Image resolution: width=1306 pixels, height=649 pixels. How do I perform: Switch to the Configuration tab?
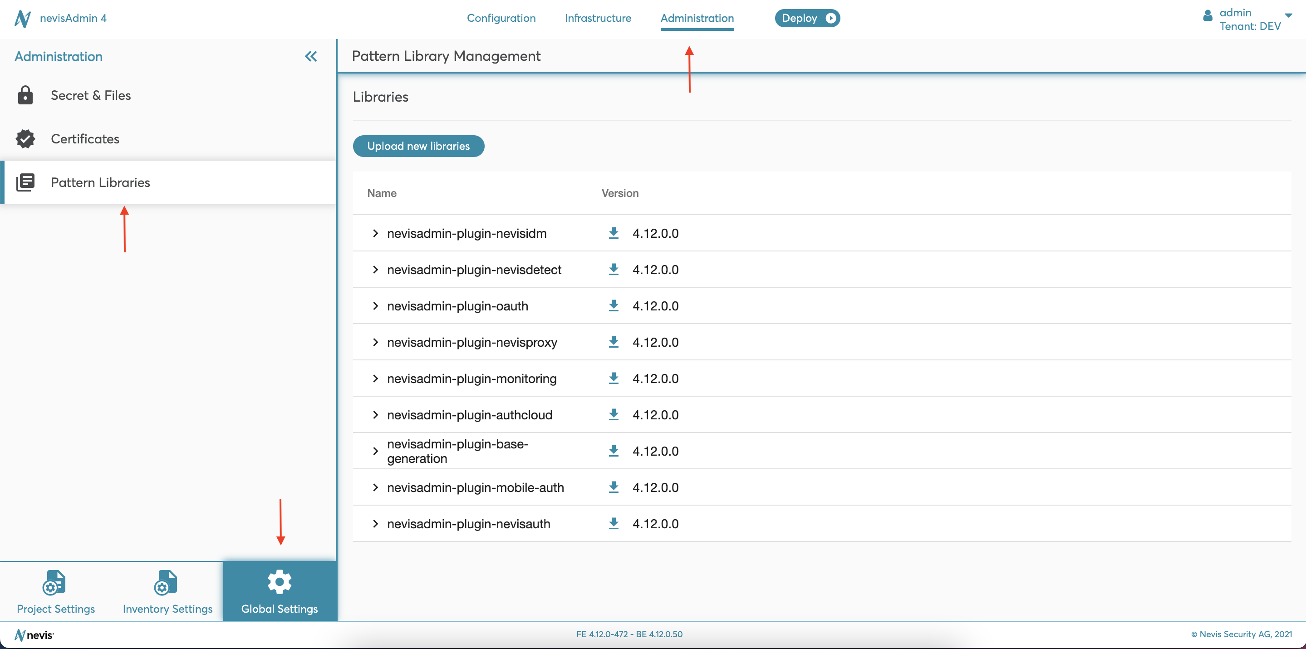501,18
